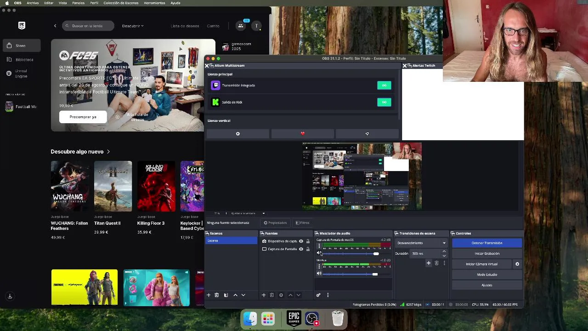Remove selected source with Fuentes trash icon
This screenshot has width=588, height=331.
tap(272, 295)
